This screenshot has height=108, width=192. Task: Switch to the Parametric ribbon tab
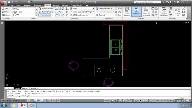(x=39, y=5)
